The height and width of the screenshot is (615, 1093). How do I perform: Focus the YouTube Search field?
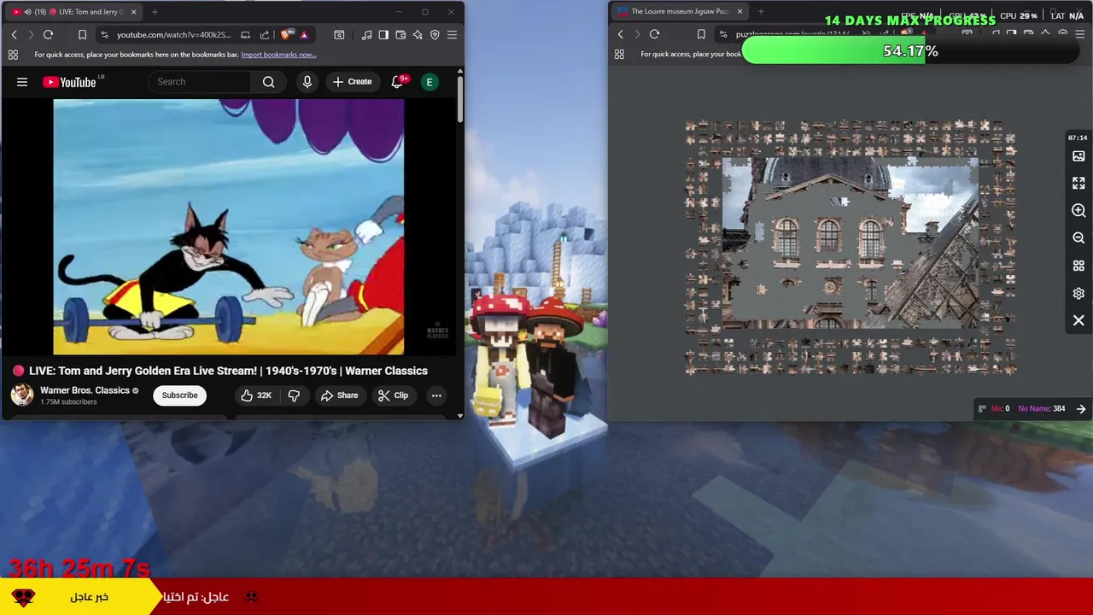[x=200, y=82]
